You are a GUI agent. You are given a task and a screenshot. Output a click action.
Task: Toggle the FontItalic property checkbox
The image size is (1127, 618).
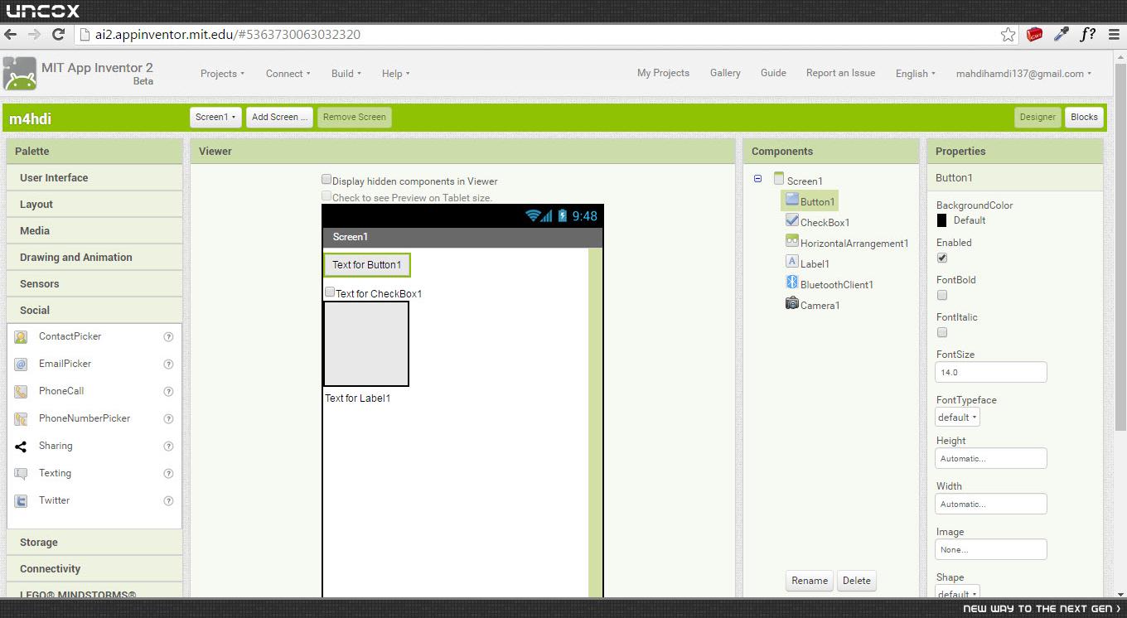click(x=941, y=332)
